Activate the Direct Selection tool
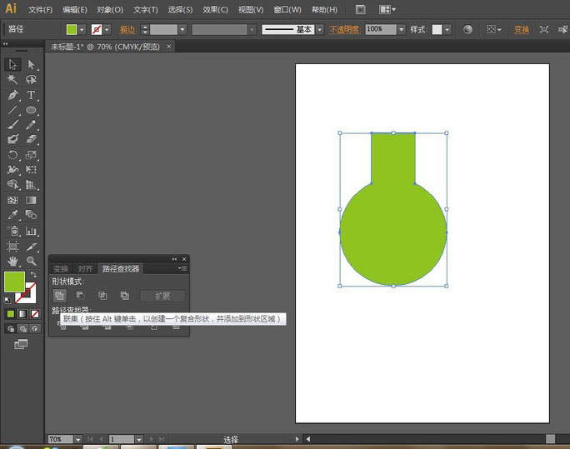 click(32, 64)
